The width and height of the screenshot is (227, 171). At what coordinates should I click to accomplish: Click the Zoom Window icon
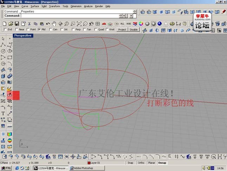pyautogui.click(x=73, y=24)
